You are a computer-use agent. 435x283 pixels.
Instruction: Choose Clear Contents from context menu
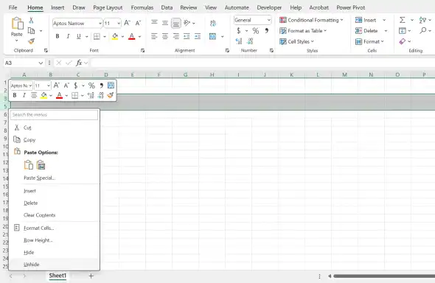coord(54,215)
